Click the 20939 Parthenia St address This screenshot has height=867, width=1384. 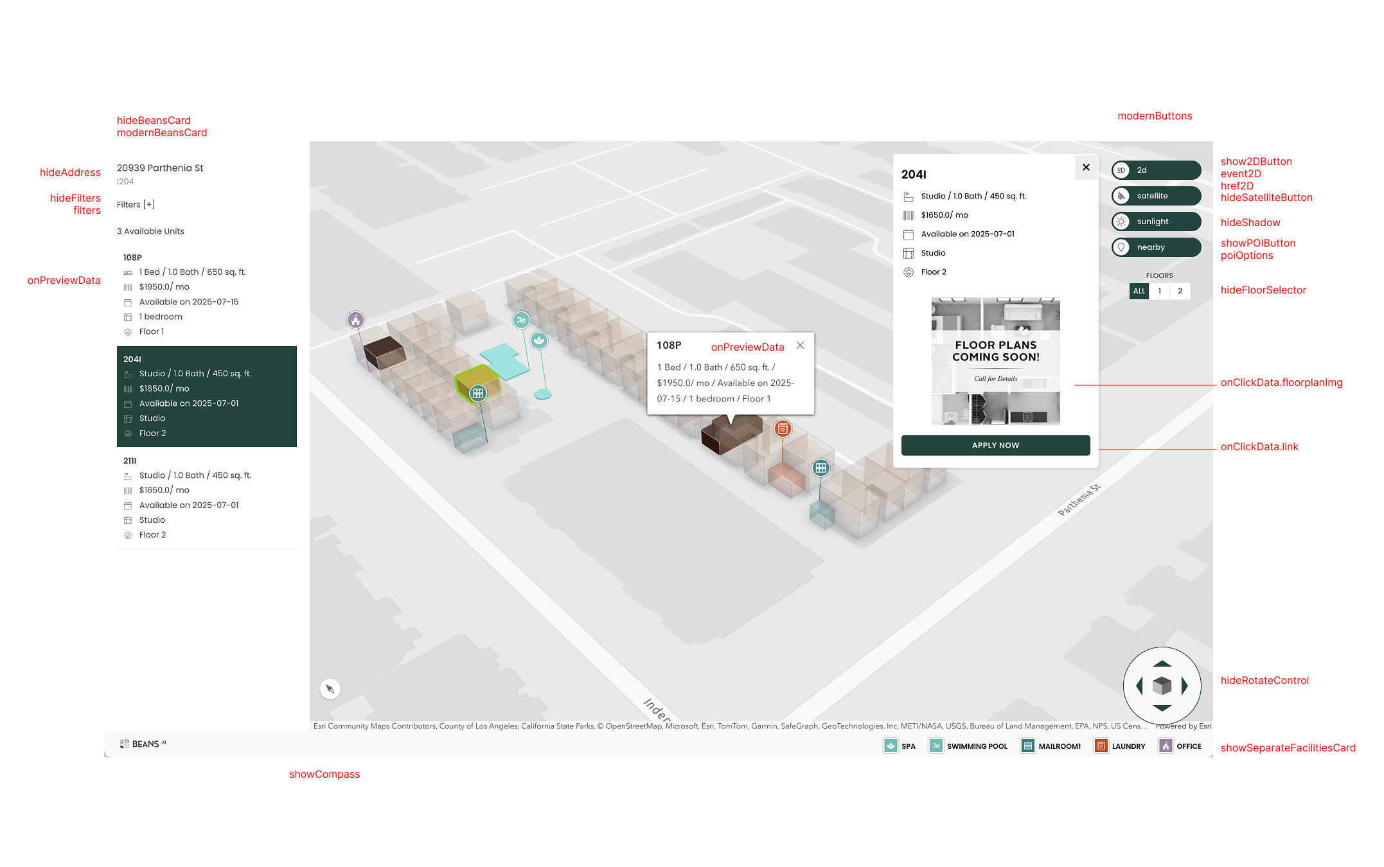pos(160,168)
